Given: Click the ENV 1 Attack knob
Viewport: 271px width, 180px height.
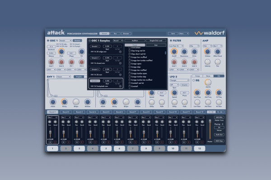Looking at the screenshot, I should point(53,102).
